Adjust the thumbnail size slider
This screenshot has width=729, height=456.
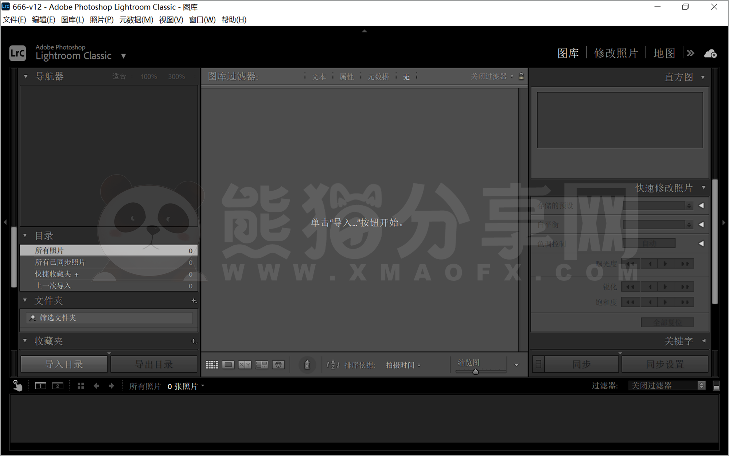click(475, 371)
